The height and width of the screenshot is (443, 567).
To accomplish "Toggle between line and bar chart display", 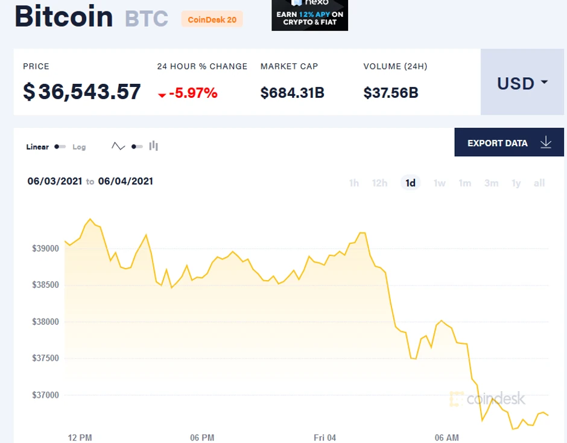I will click(x=137, y=145).
